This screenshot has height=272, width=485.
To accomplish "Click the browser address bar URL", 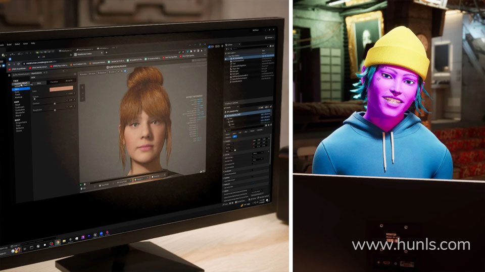I will click(x=39, y=62).
